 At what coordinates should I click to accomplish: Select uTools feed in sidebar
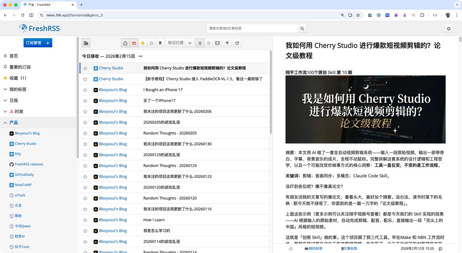click(x=20, y=195)
